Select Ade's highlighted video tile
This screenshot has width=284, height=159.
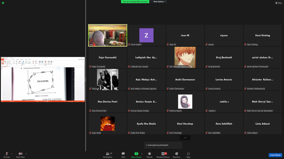point(108,35)
